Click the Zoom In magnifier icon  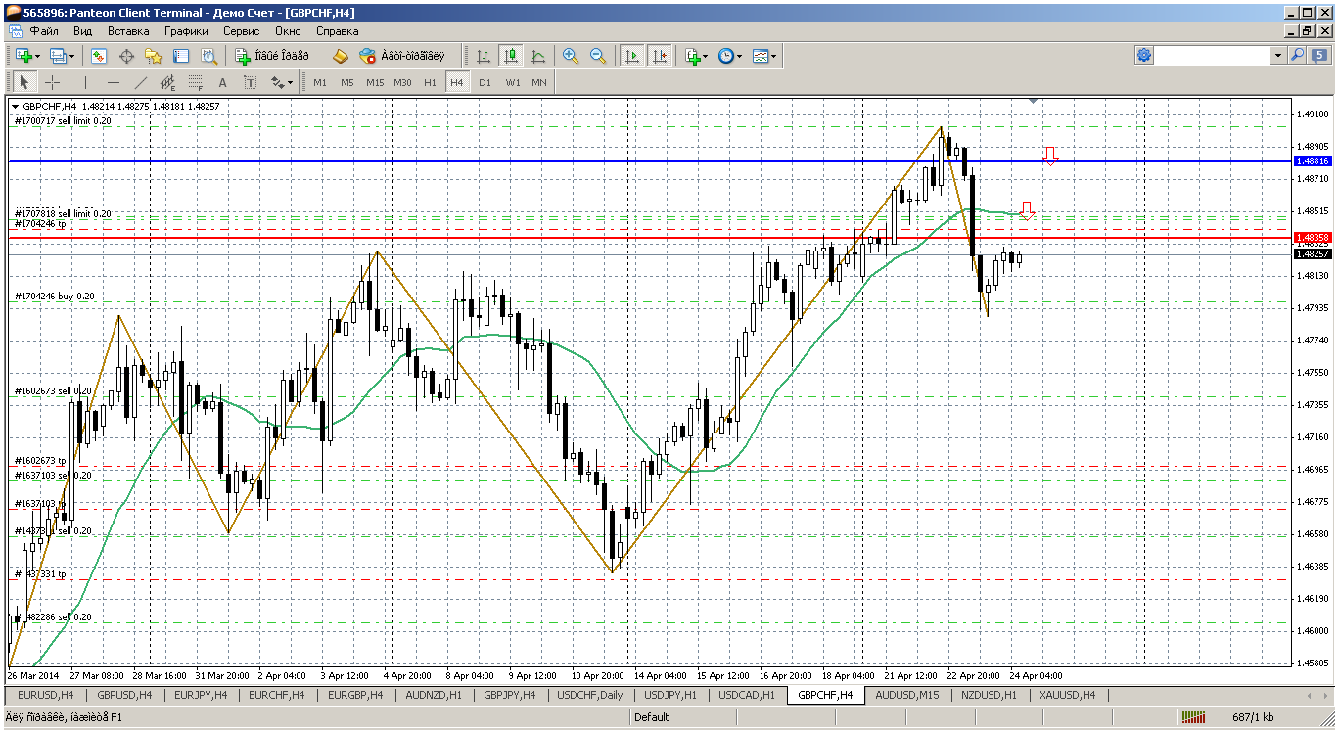pyautogui.click(x=570, y=57)
